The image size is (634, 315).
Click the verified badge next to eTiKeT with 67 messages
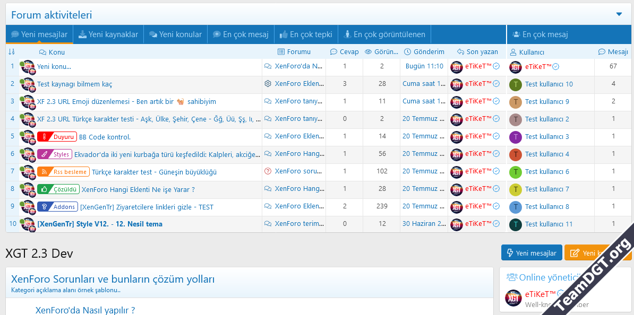[556, 67]
